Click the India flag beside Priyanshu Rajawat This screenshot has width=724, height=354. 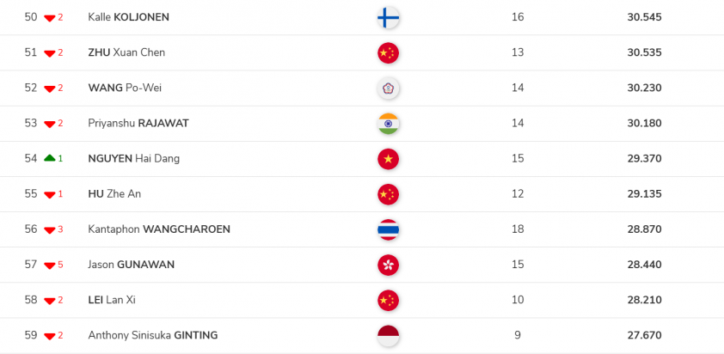[x=389, y=123]
